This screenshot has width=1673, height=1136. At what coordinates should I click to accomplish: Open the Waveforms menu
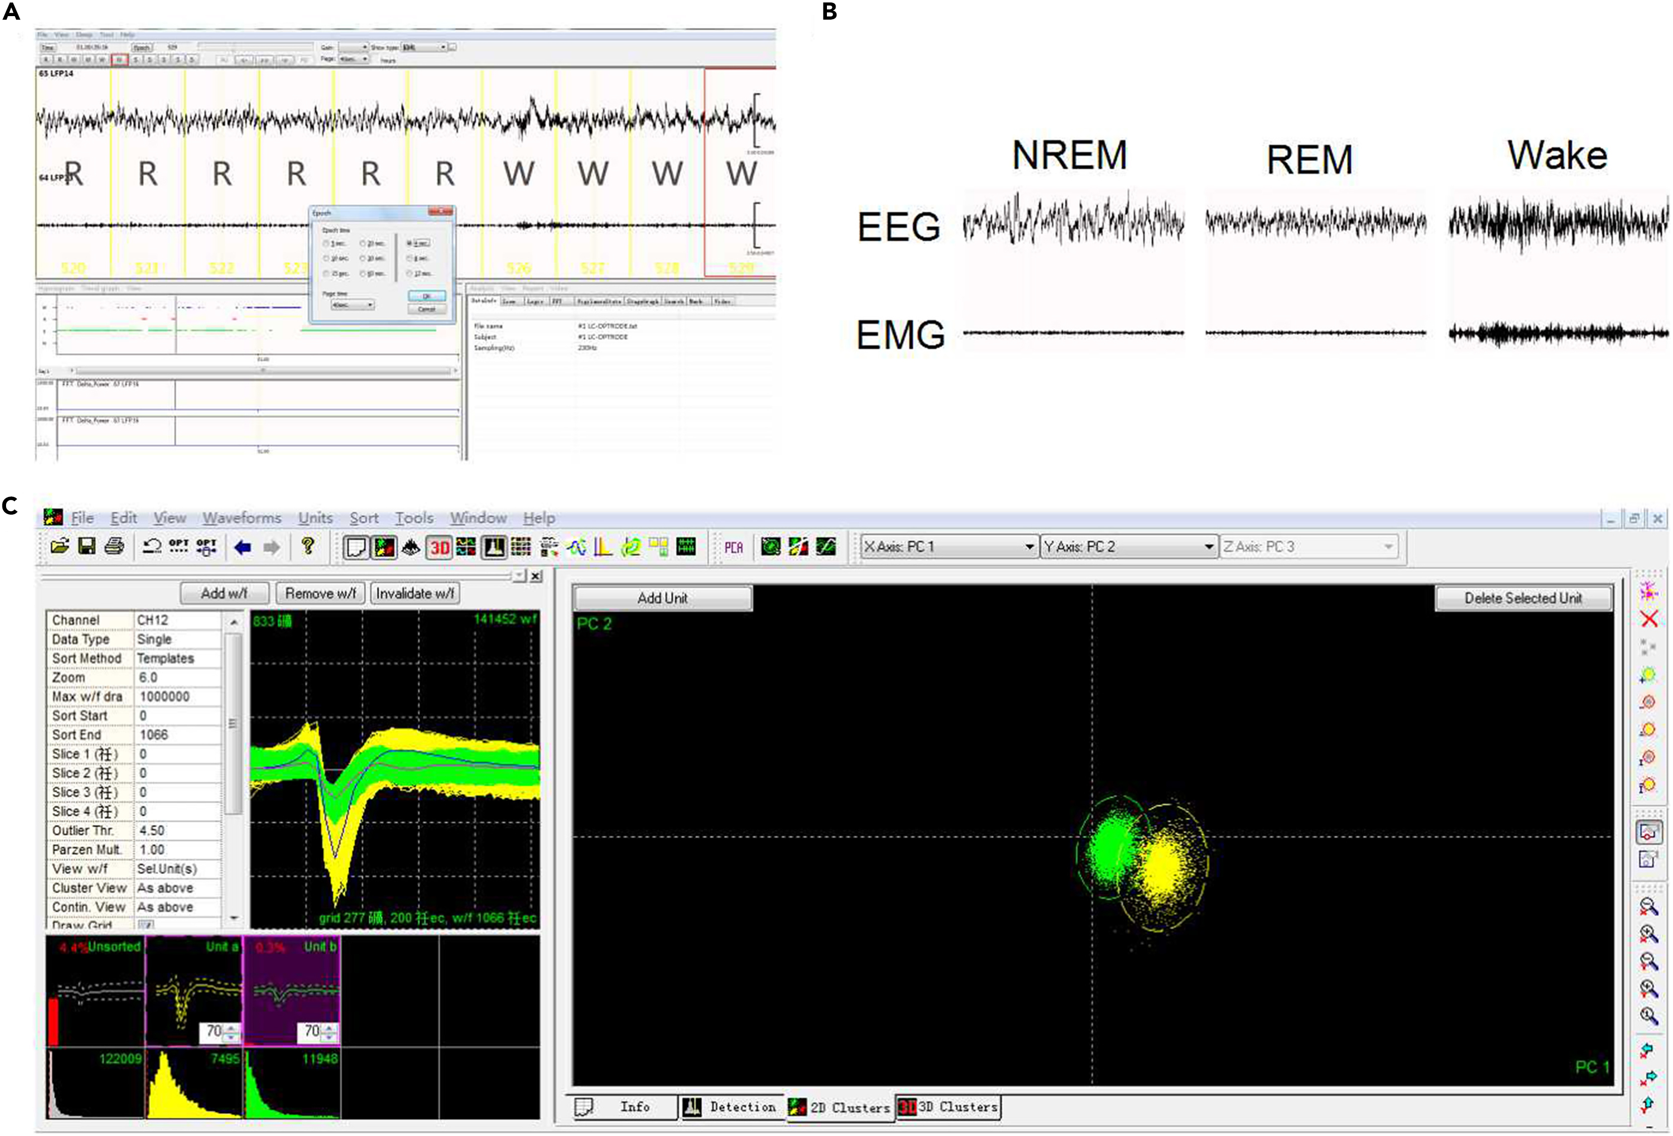[x=242, y=518]
